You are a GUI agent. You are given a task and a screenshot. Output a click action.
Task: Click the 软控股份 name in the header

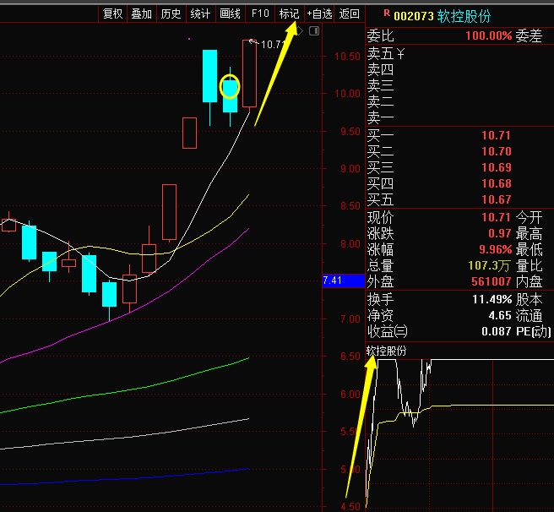(x=464, y=16)
